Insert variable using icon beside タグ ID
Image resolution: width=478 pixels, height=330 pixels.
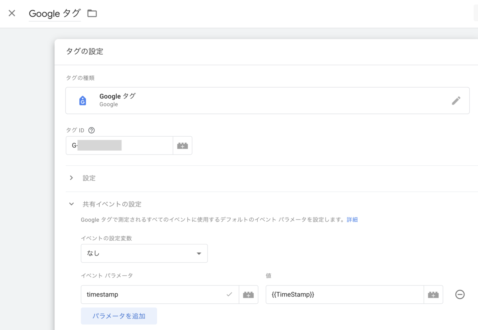point(182,145)
